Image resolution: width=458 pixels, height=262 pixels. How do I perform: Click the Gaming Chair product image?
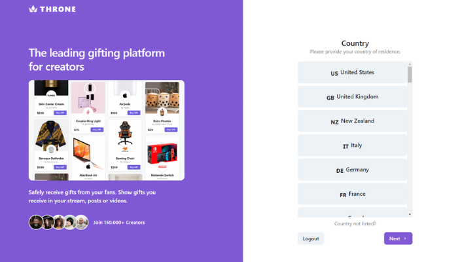pyautogui.click(x=125, y=134)
